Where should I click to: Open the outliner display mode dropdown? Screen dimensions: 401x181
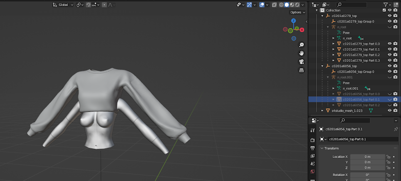[x=315, y=5]
